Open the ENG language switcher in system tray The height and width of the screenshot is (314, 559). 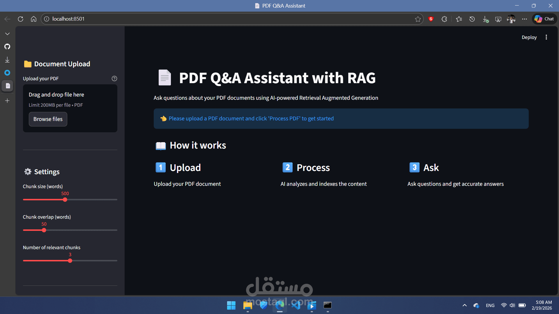(490, 305)
